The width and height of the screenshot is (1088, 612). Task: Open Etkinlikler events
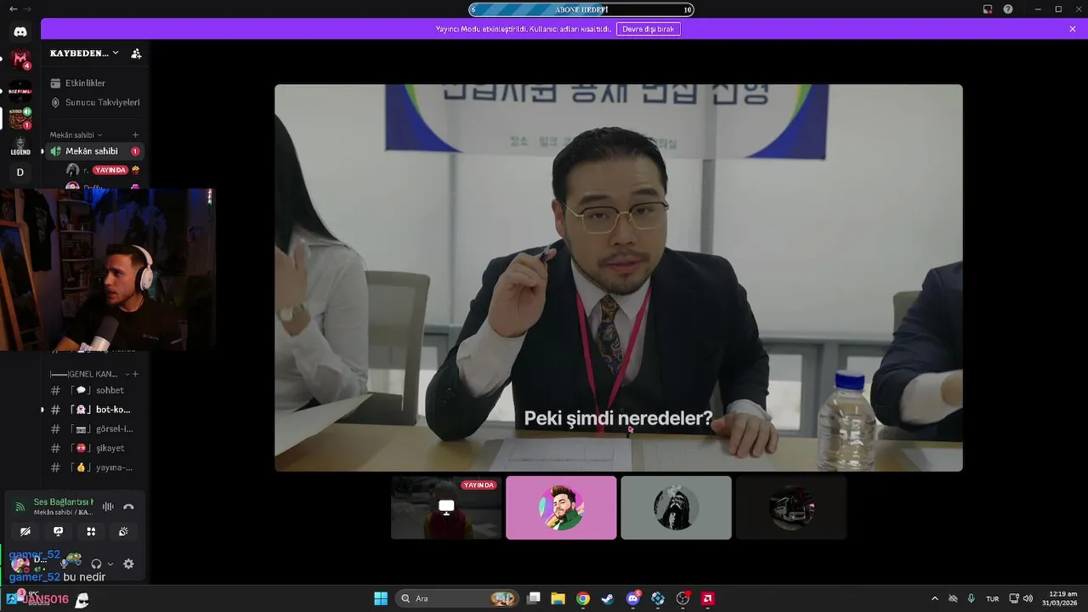(x=94, y=83)
